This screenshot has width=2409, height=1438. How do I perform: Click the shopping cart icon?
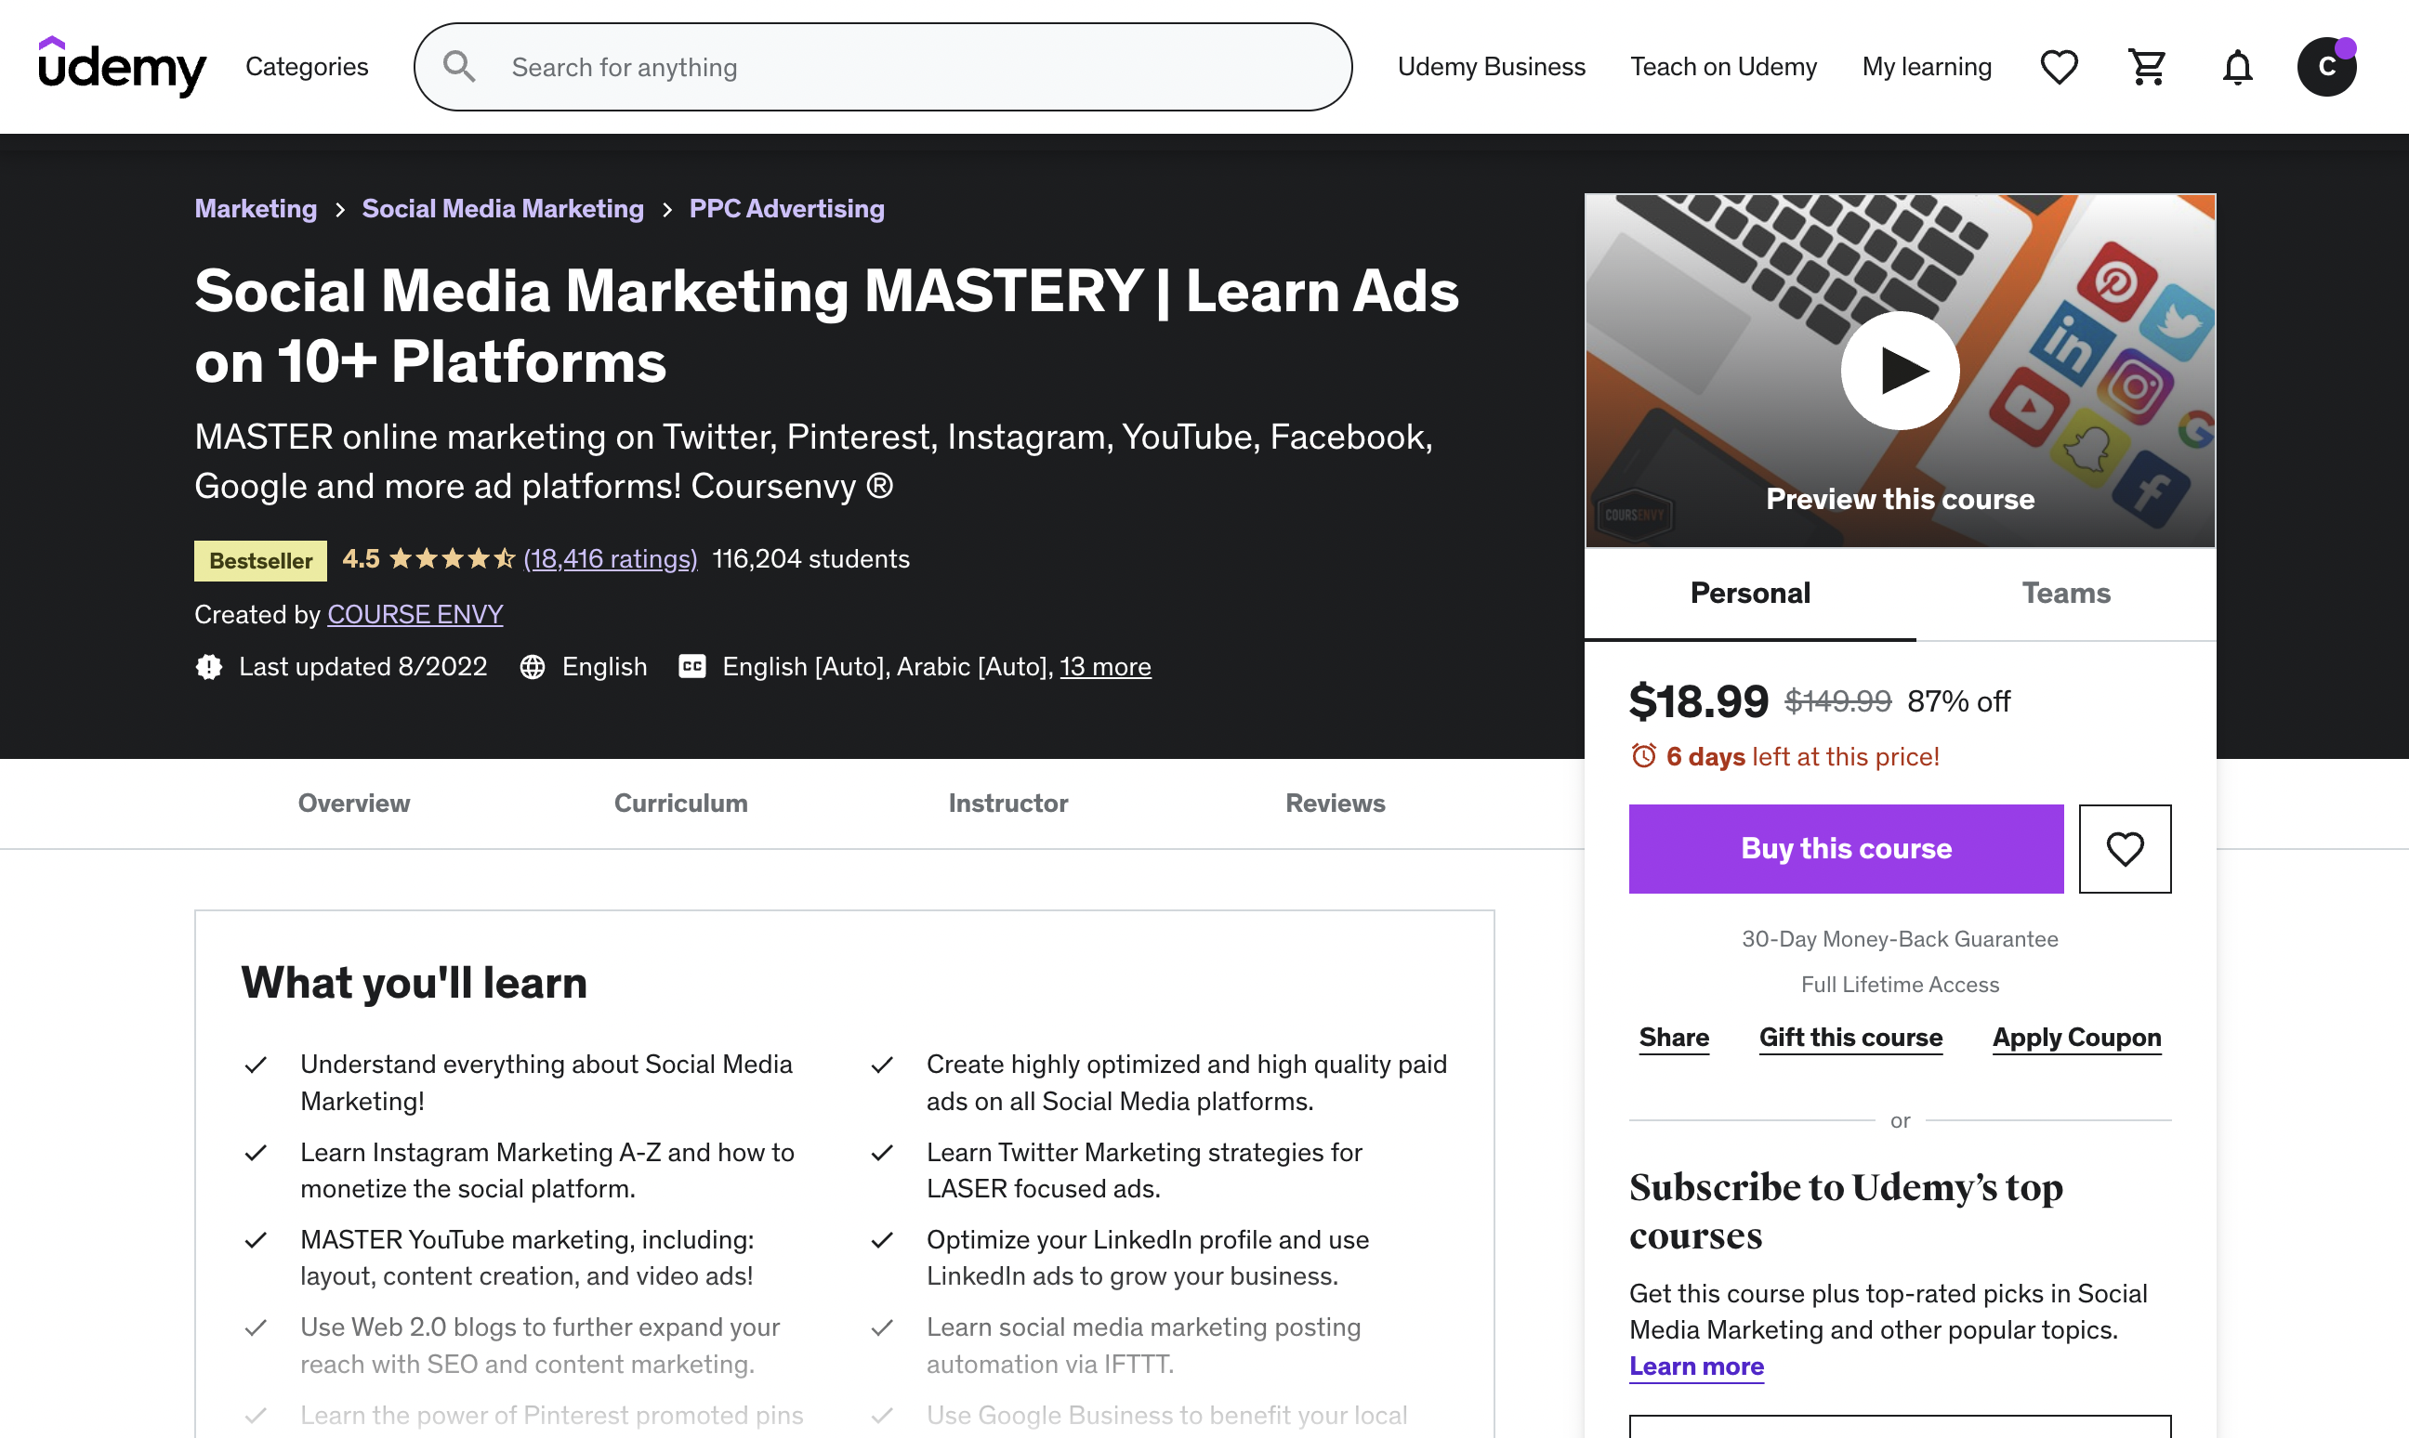click(2147, 65)
